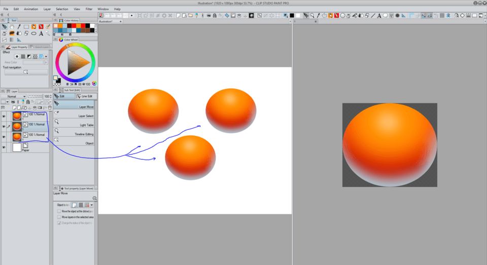Screen dimensions: 487x265
Task: Open the Effect options dropdown arrow
Action: pos(46,56)
